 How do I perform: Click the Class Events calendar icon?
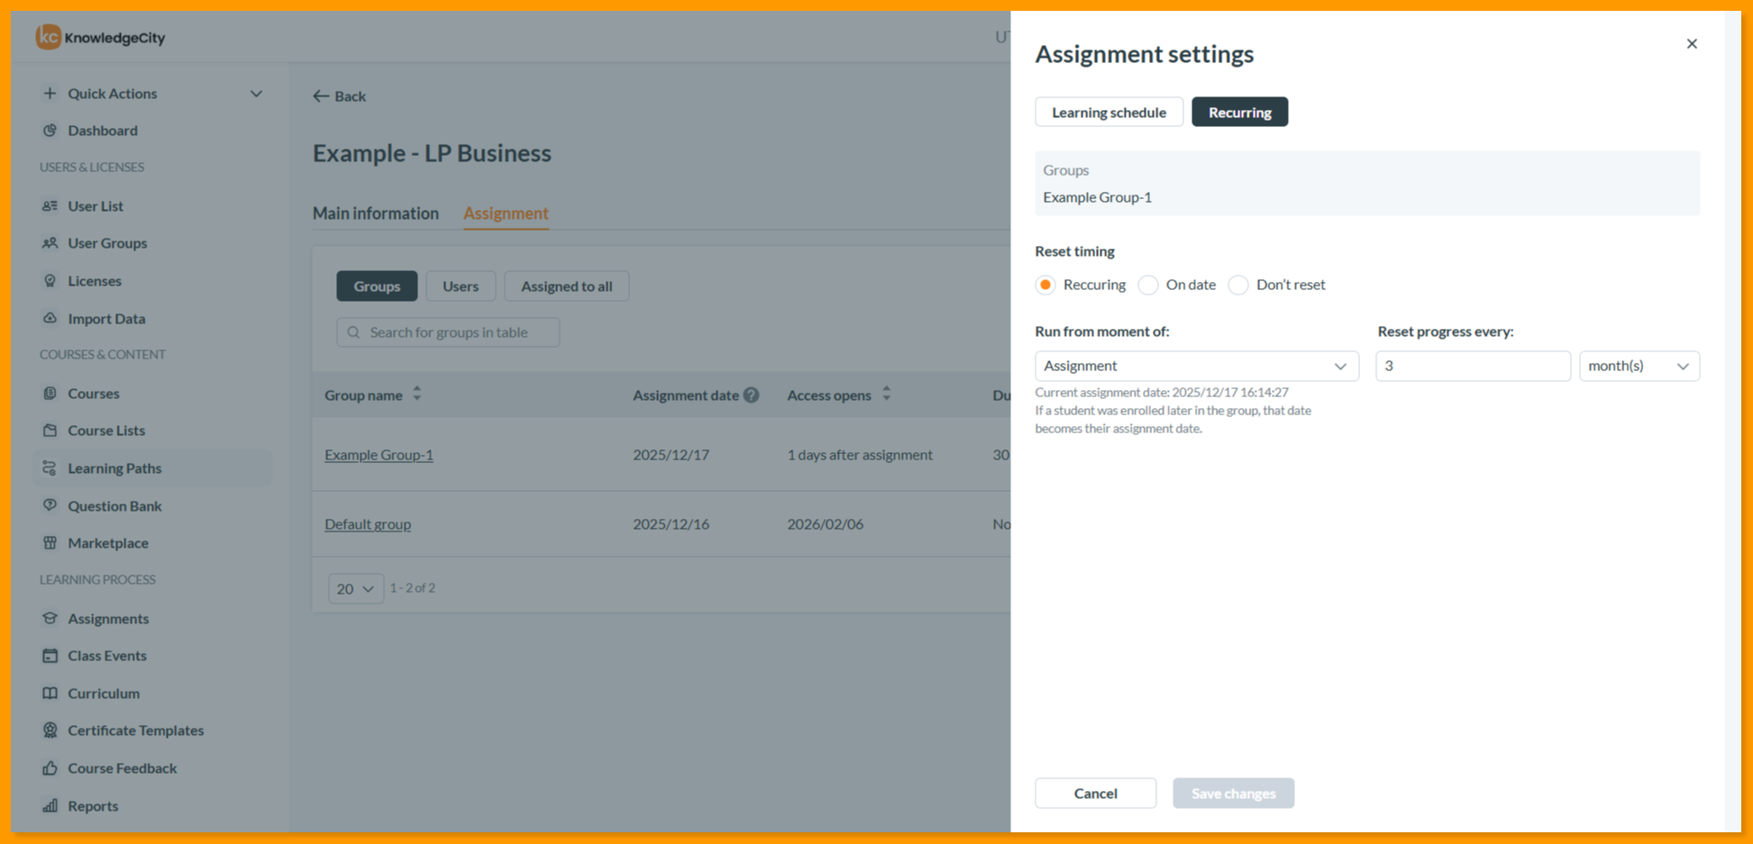50,656
